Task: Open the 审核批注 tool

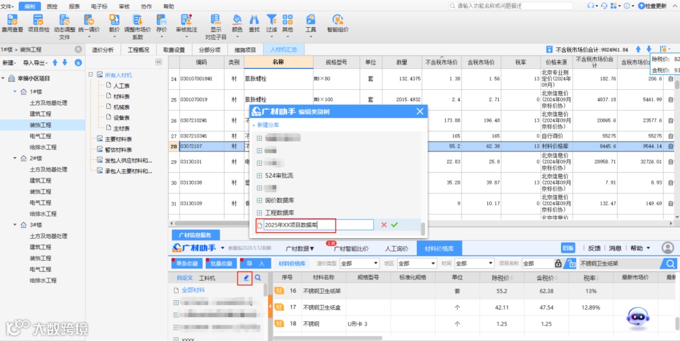Action: [186, 23]
